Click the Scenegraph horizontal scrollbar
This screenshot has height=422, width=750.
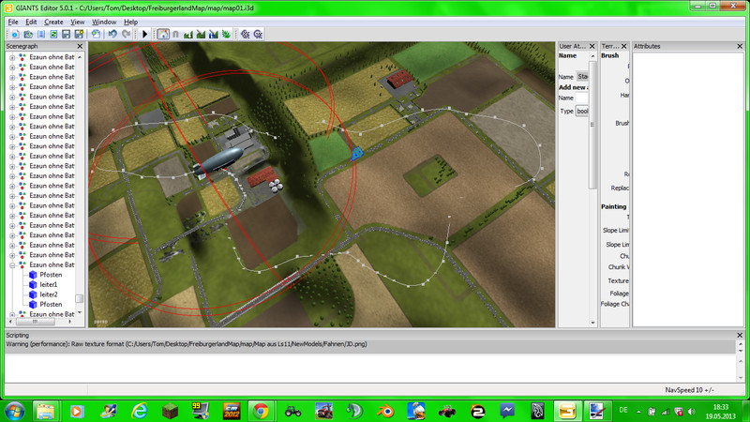40,322
